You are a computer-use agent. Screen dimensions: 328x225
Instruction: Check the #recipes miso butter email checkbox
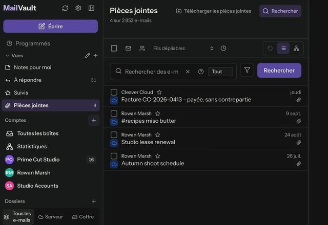tap(114, 114)
